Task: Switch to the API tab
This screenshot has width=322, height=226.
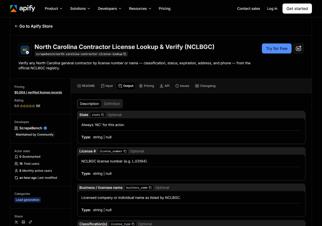Action: [165, 86]
